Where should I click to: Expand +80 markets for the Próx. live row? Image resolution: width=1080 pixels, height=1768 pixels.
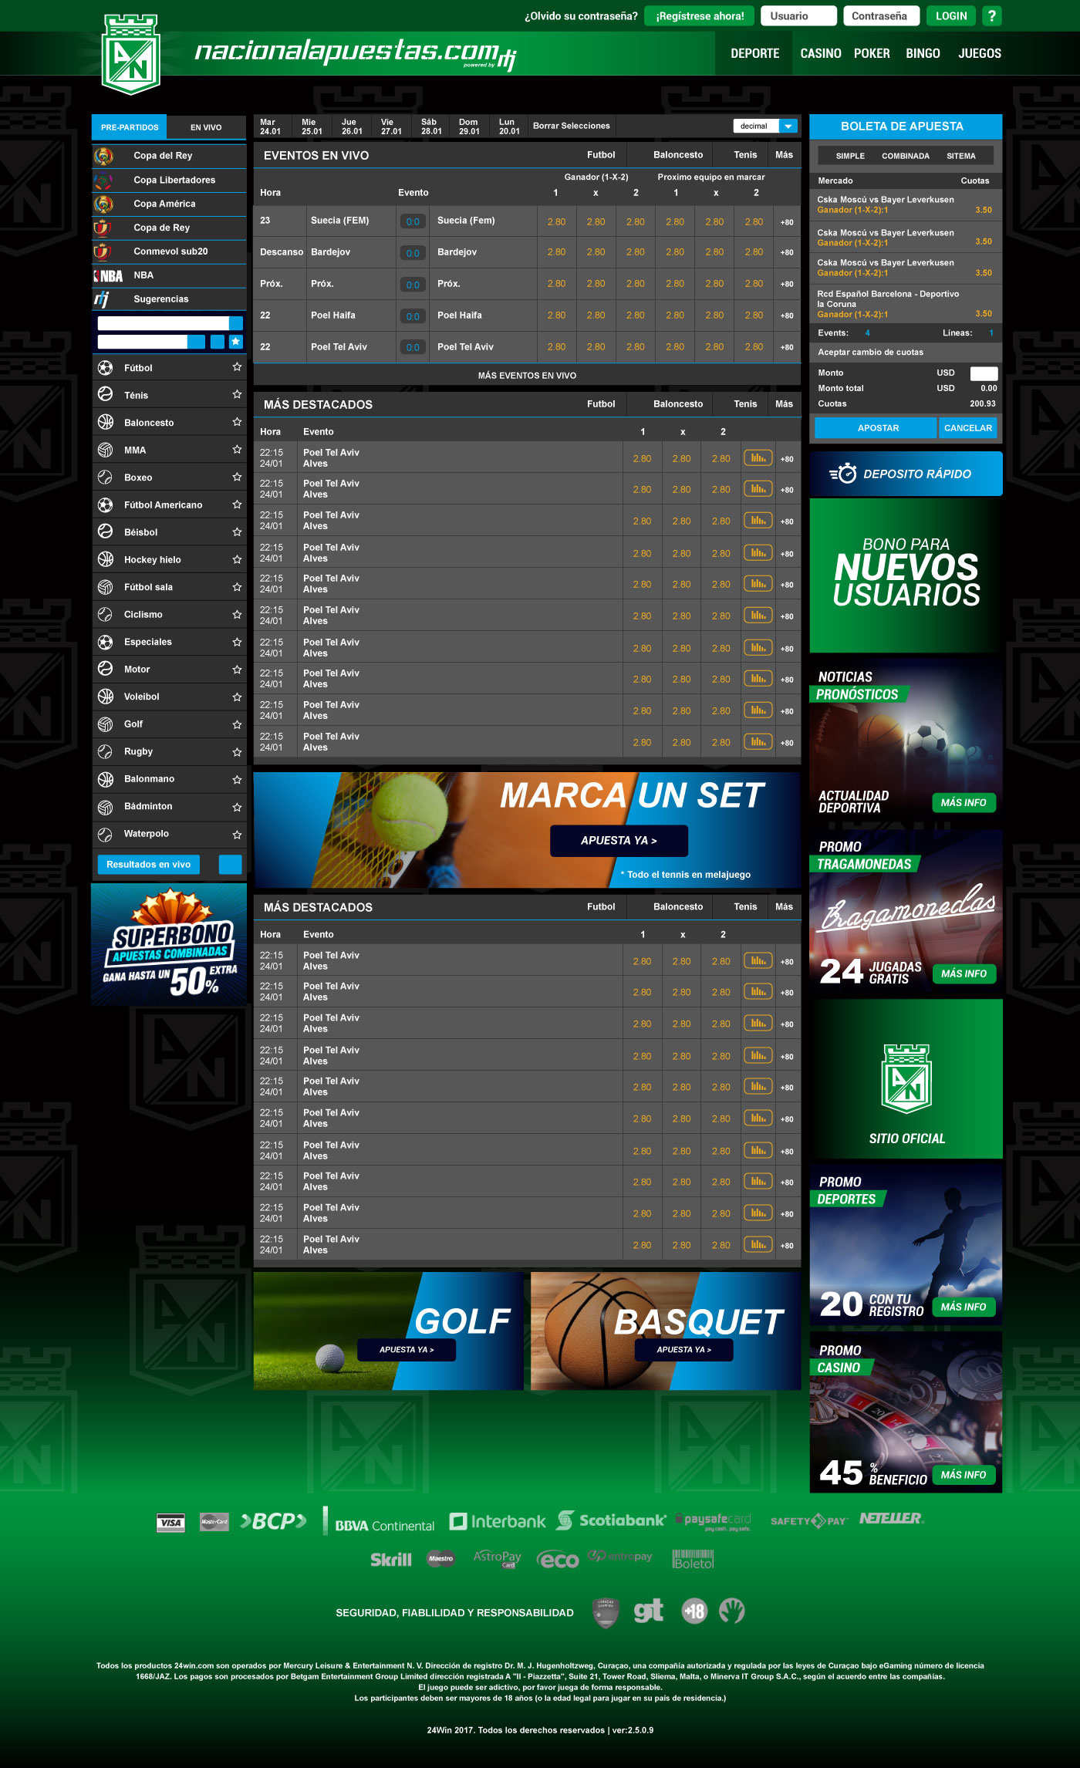pos(787,284)
